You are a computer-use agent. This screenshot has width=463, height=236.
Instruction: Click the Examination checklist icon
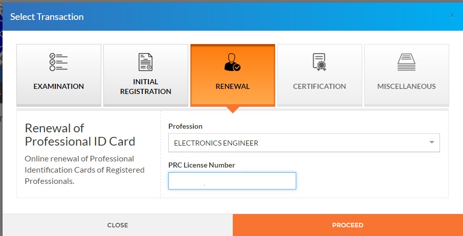click(58, 62)
